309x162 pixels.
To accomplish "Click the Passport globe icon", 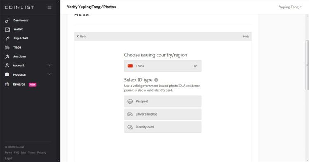I will pyautogui.click(x=130, y=101).
